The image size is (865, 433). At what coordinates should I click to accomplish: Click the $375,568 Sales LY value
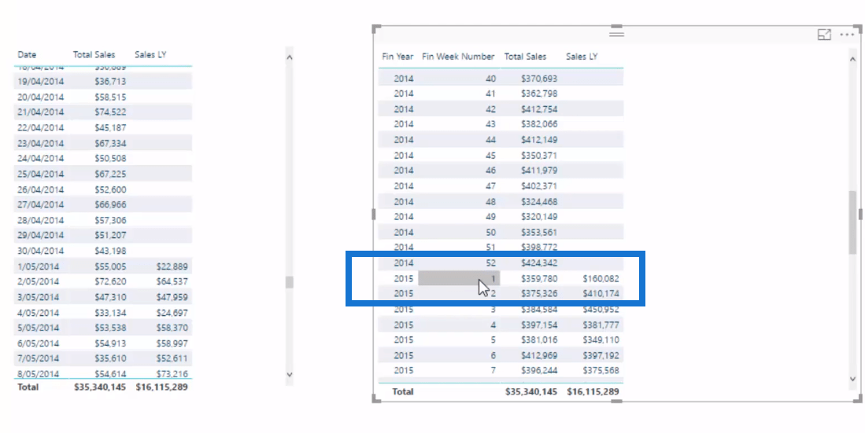click(601, 370)
